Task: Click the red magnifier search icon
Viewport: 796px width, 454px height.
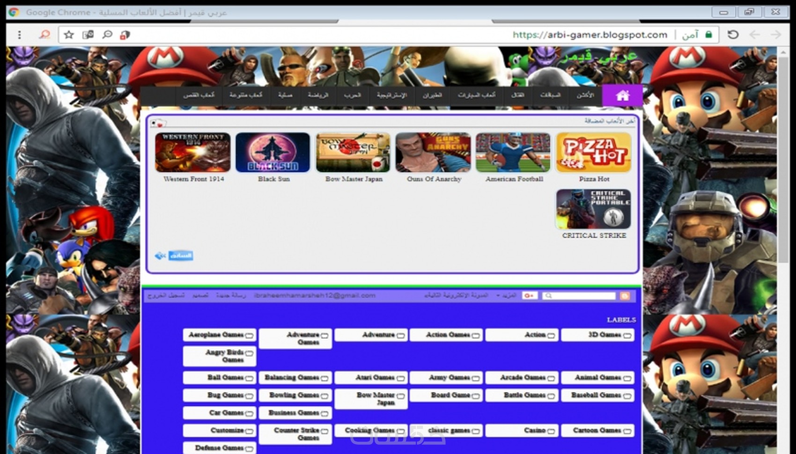Action: [x=44, y=34]
